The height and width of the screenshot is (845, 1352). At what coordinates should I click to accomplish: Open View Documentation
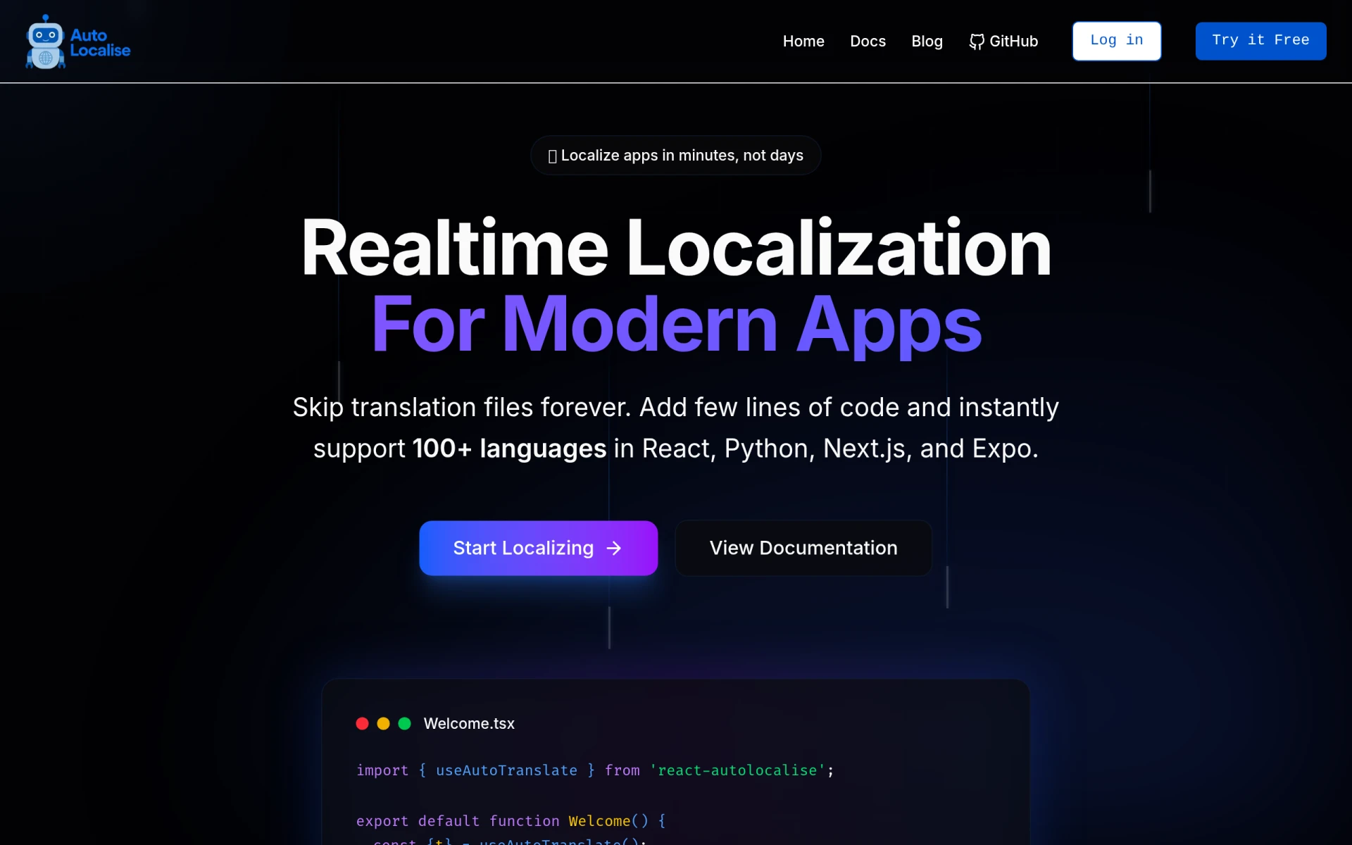coord(803,548)
